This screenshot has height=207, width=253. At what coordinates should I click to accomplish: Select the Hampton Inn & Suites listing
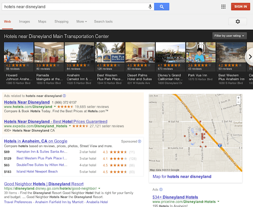coord(41,151)
